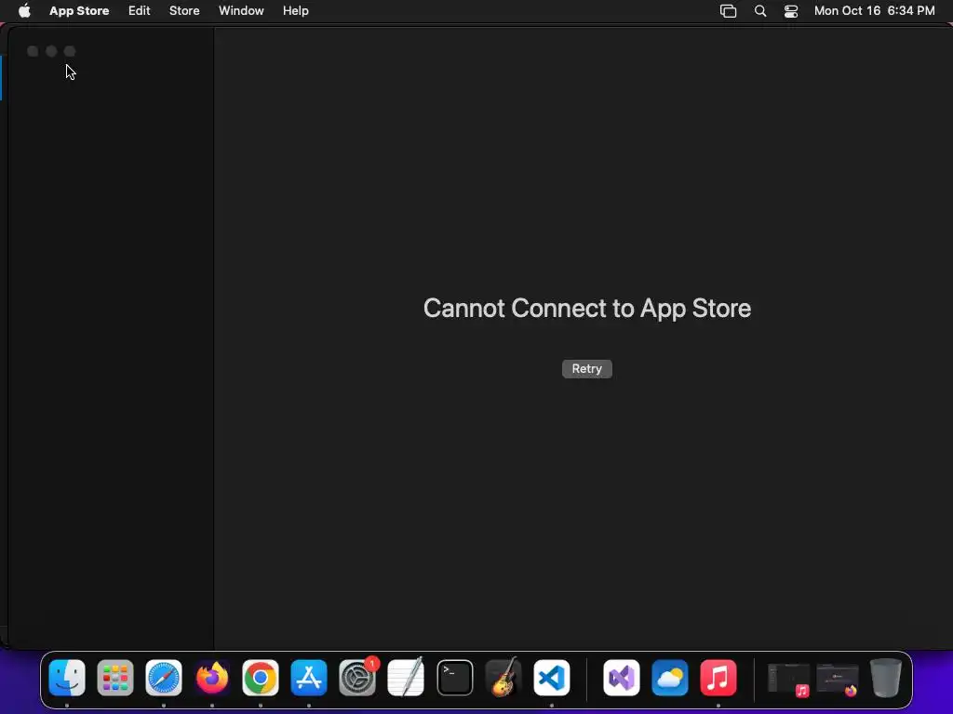Screen dimensions: 953x714
Task: Open the Store menu
Action: (184, 10)
